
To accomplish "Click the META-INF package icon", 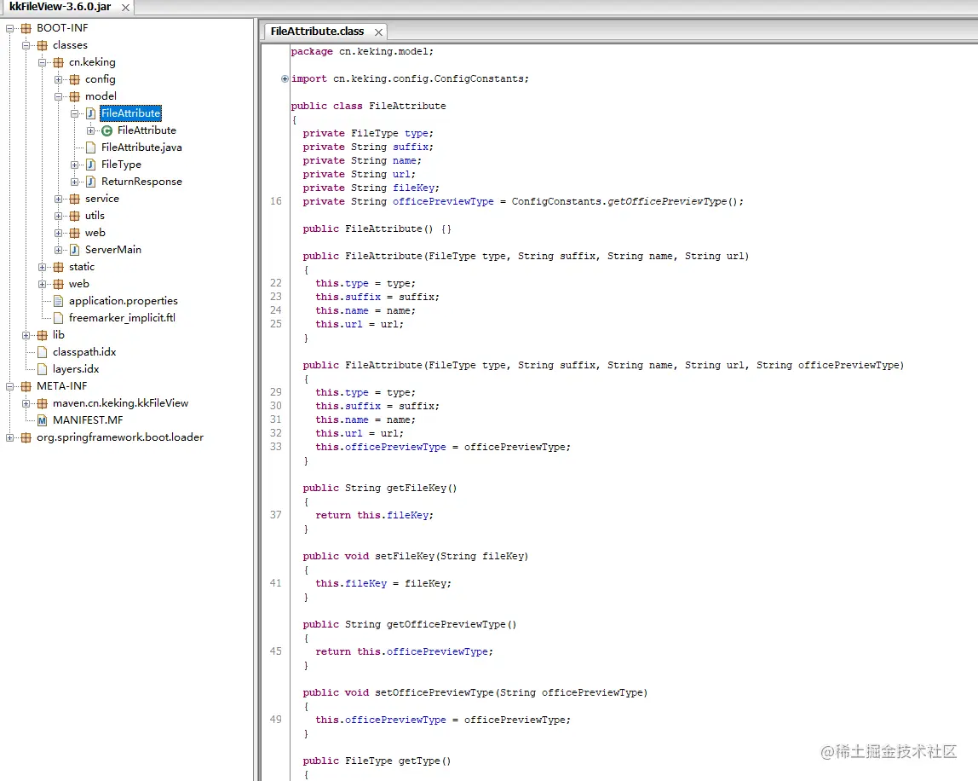I will [x=26, y=386].
